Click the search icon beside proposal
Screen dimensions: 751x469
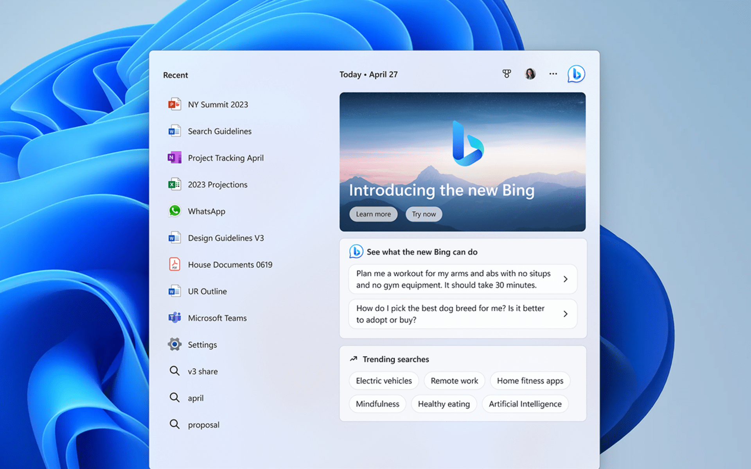click(x=174, y=424)
